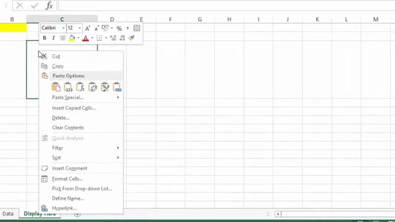The image size is (395, 222).
Task: Select Clear Contents
Action: click(81, 128)
